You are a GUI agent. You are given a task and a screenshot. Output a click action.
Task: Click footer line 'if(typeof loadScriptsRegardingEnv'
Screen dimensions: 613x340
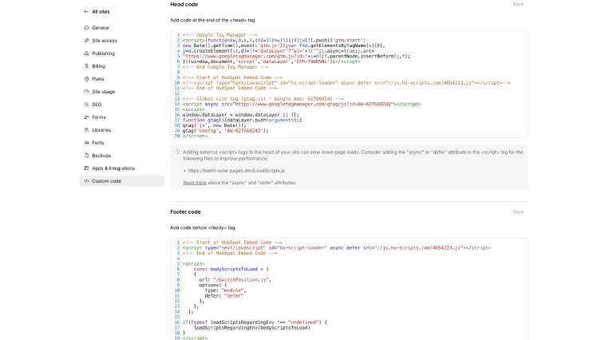255,322
